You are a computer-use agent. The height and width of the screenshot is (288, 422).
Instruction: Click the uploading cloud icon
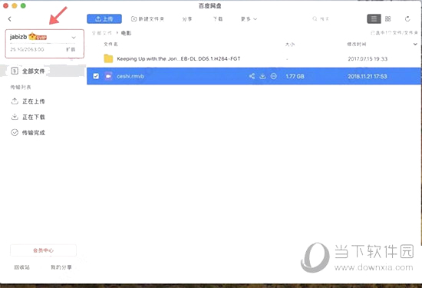coord(15,101)
